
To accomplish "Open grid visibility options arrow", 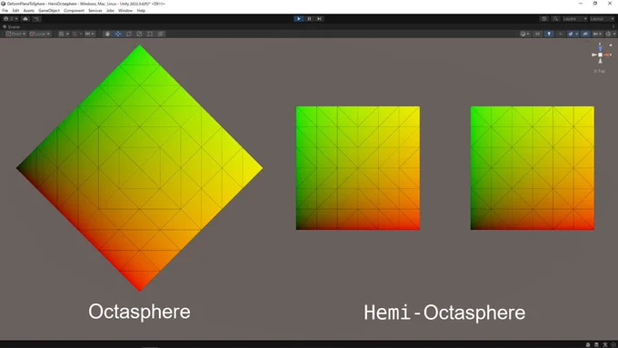I will [x=67, y=34].
